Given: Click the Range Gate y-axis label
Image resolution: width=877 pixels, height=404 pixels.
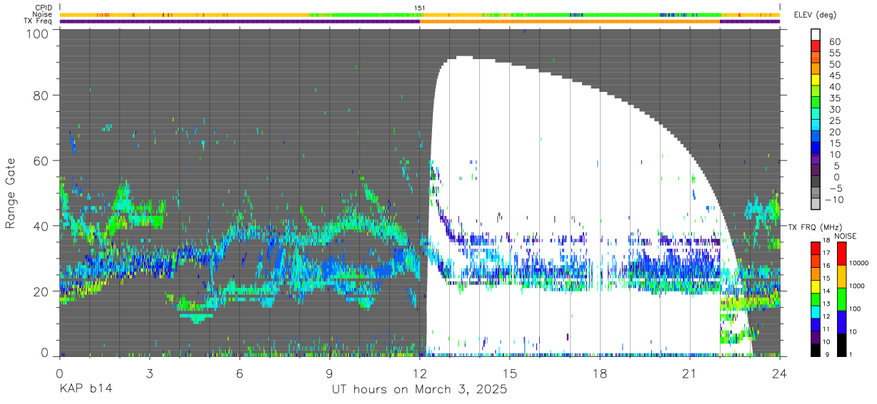Looking at the screenshot, I should point(11,193).
